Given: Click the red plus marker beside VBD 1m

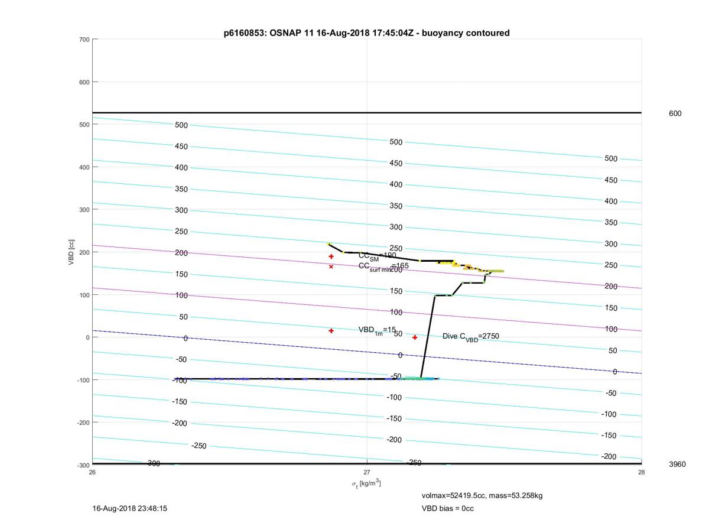Looking at the screenshot, I should pyautogui.click(x=331, y=331).
